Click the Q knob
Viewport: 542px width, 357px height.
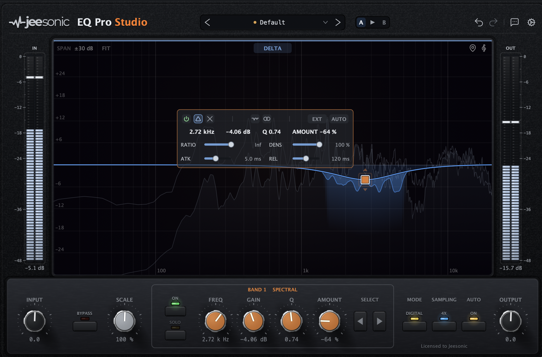pyautogui.click(x=291, y=321)
